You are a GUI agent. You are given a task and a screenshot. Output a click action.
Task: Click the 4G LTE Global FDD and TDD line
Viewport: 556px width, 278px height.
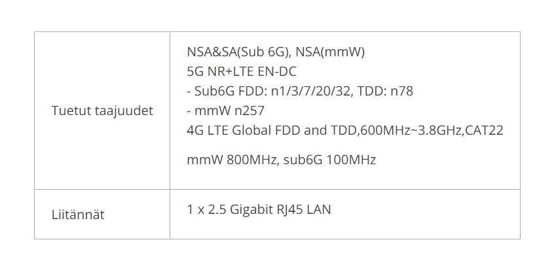(345, 130)
